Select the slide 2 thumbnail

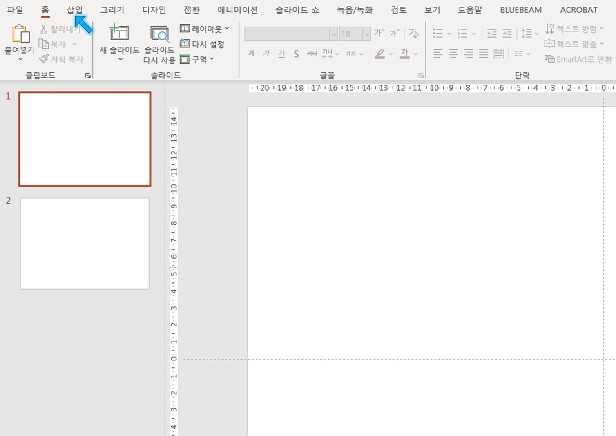point(85,244)
